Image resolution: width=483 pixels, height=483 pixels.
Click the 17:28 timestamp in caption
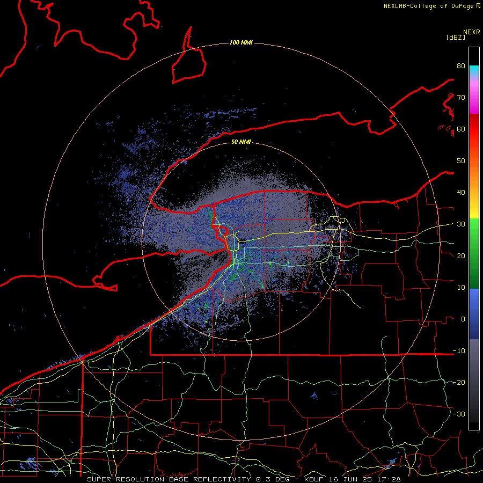pyautogui.click(x=389, y=479)
